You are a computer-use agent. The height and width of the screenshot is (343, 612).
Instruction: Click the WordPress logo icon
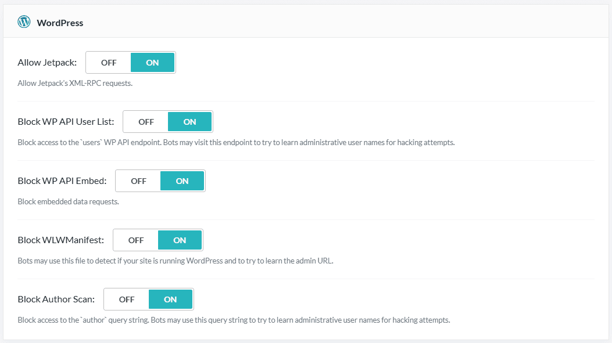pos(24,22)
